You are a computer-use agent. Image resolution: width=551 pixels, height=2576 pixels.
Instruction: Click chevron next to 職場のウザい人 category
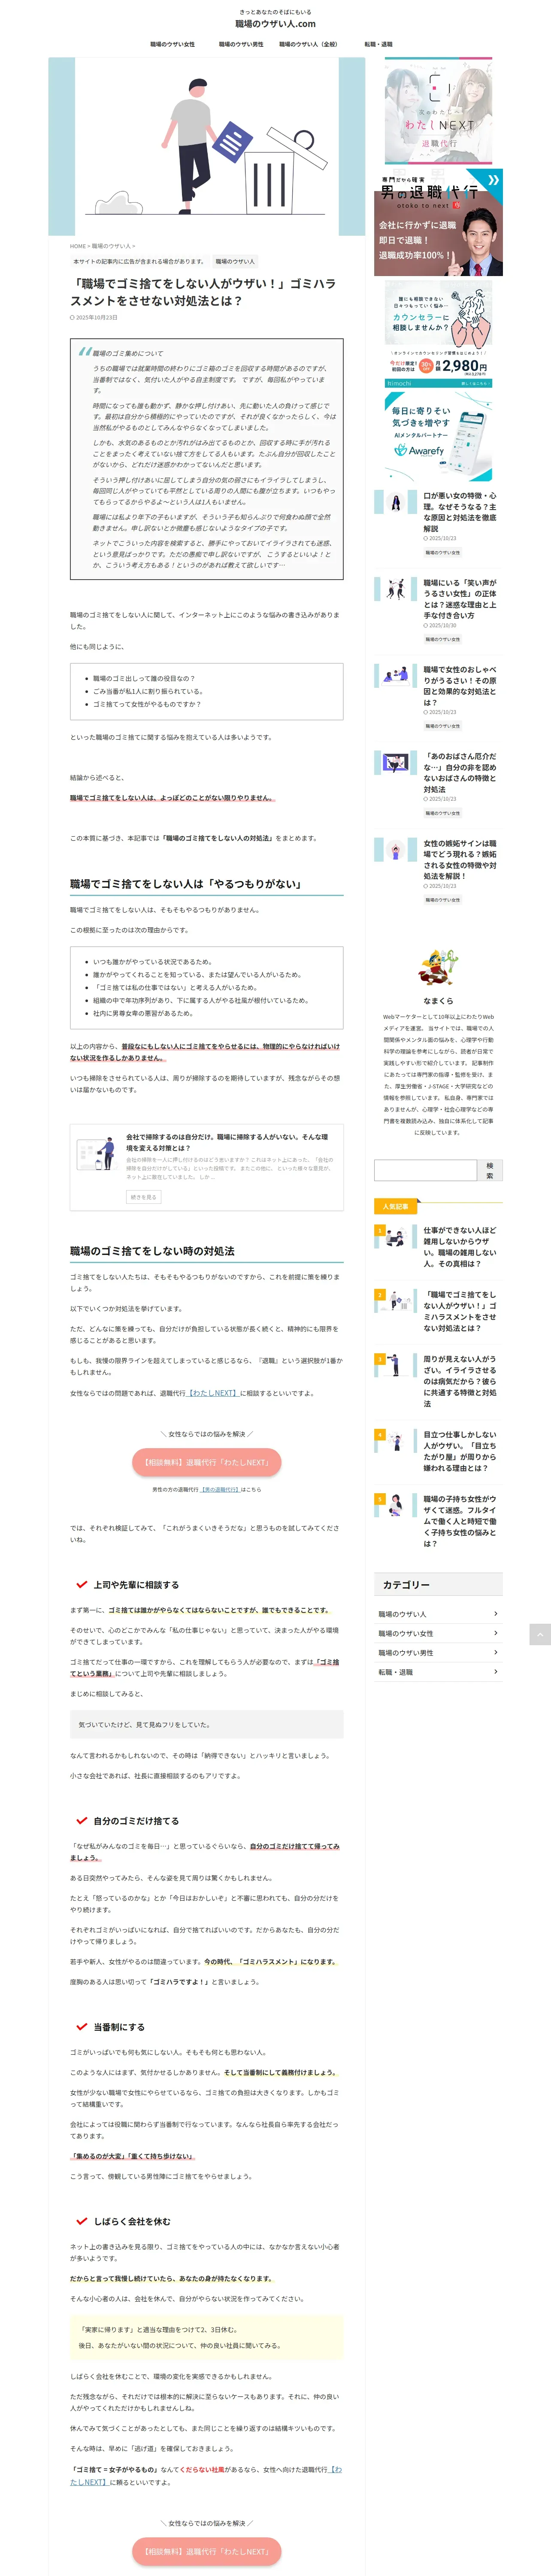pos(495,1614)
